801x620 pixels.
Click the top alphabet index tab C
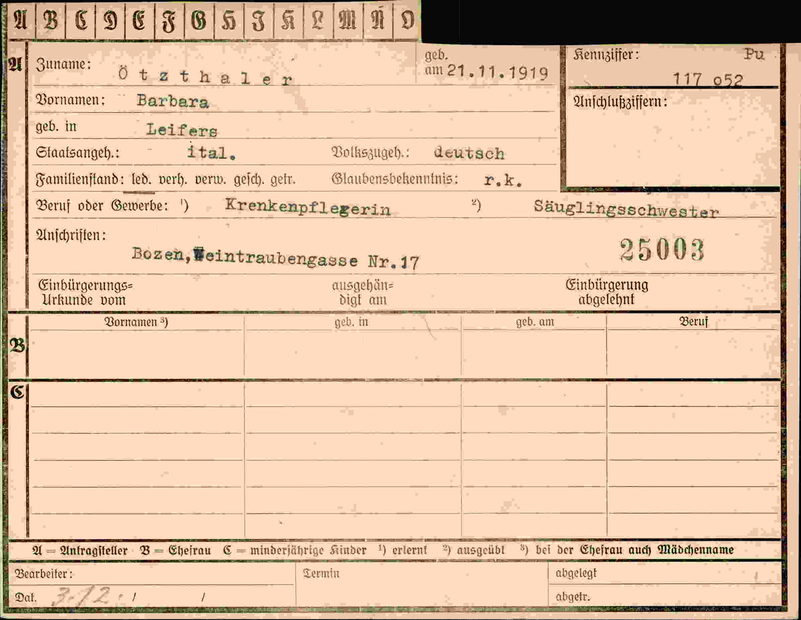(x=81, y=20)
